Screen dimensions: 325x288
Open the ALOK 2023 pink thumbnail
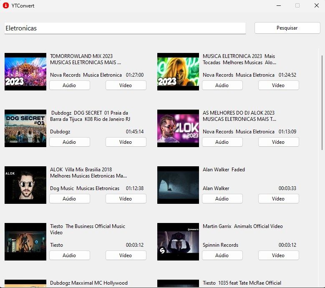click(x=178, y=128)
